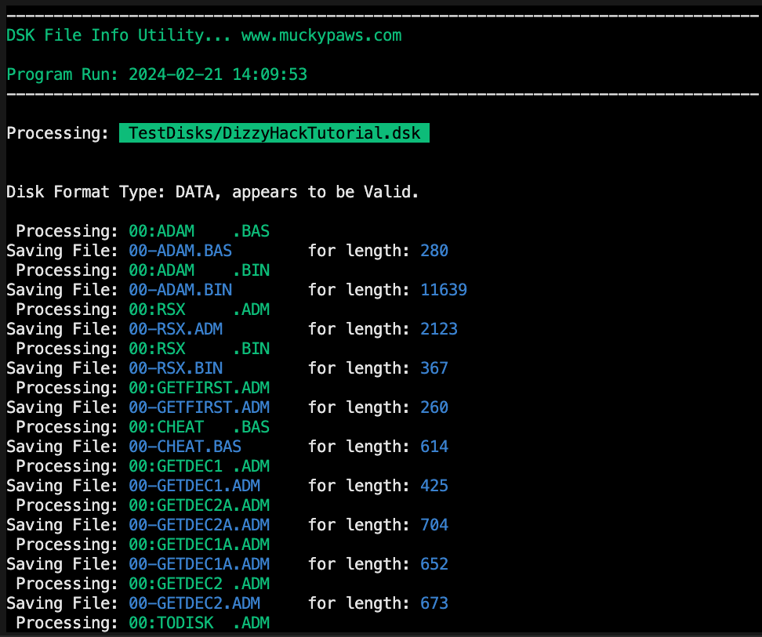Click the 00:TODISK .ADM processing entry
This screenshot has width=762, height=637.
[x=199, y=623]
